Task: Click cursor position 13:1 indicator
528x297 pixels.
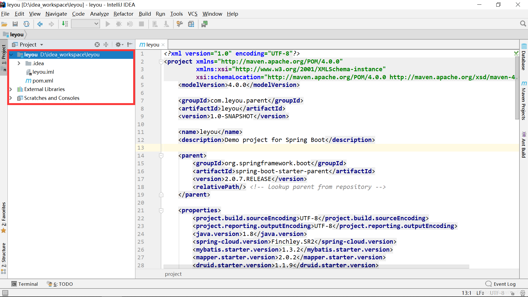Action: pyautogui.click(x=466, y=293)
